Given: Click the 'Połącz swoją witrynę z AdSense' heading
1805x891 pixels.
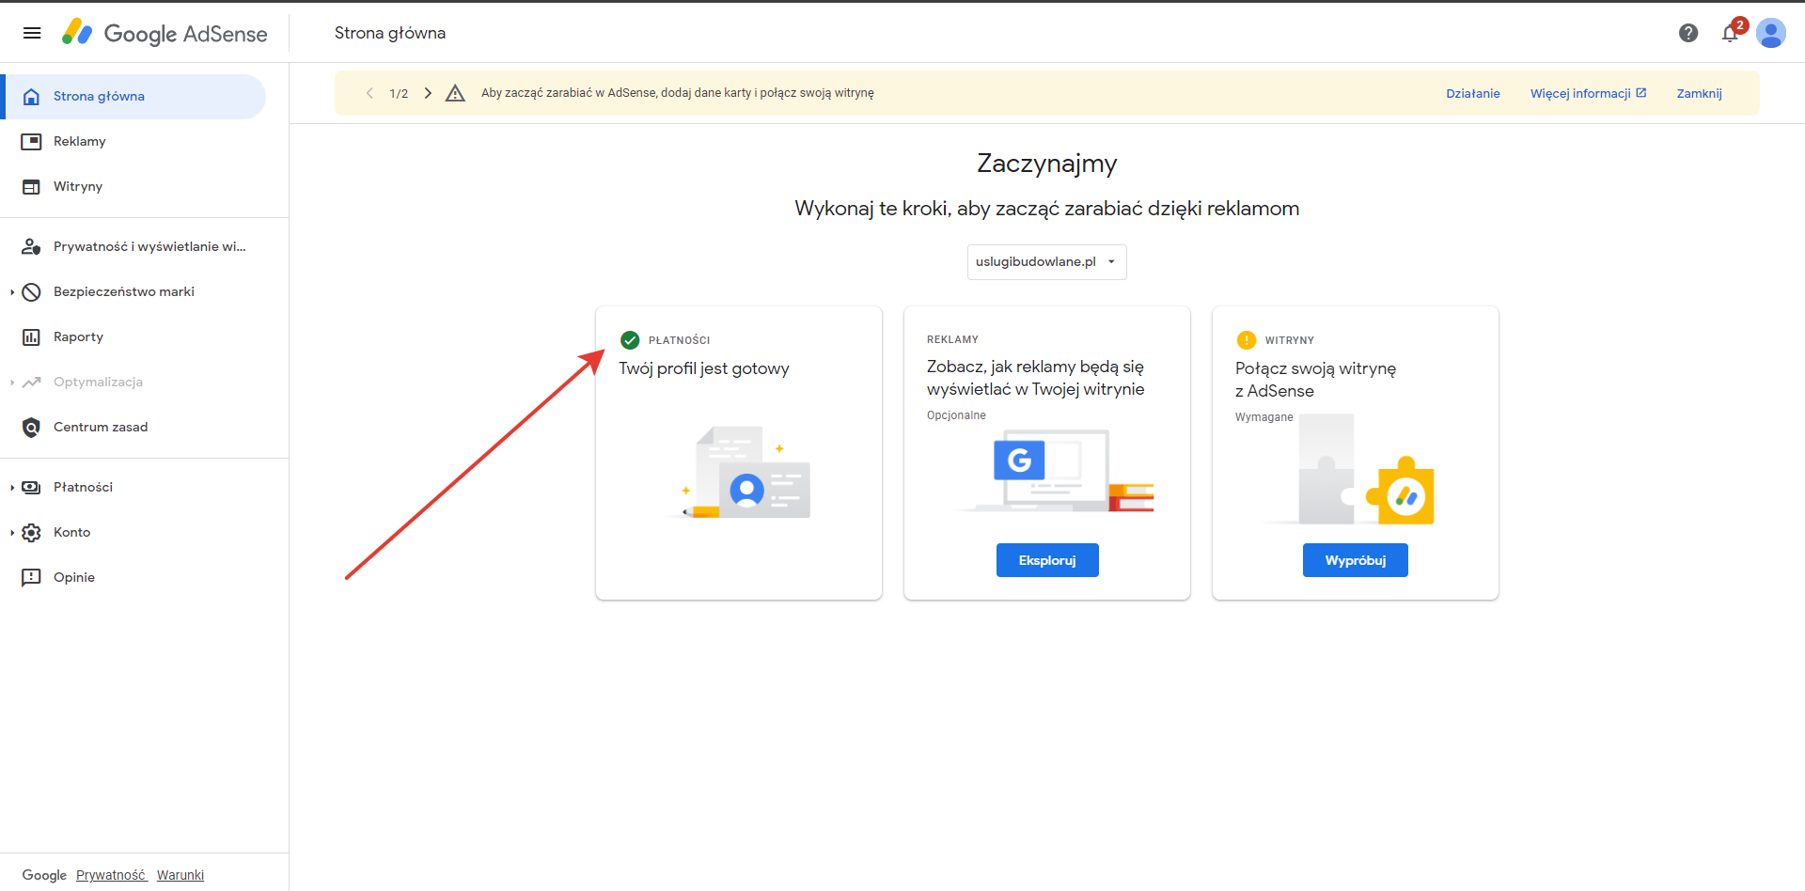Looking at the screenshot, I should [x=1316, y=380].
